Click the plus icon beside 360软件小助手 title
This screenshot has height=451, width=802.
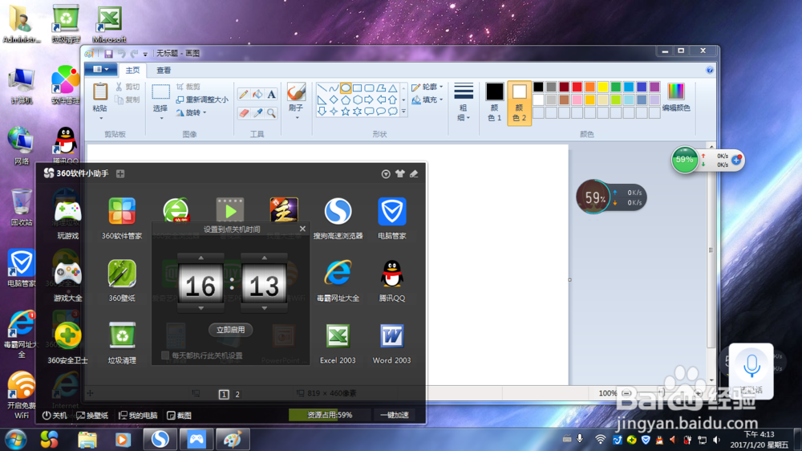tap(120, 174)
